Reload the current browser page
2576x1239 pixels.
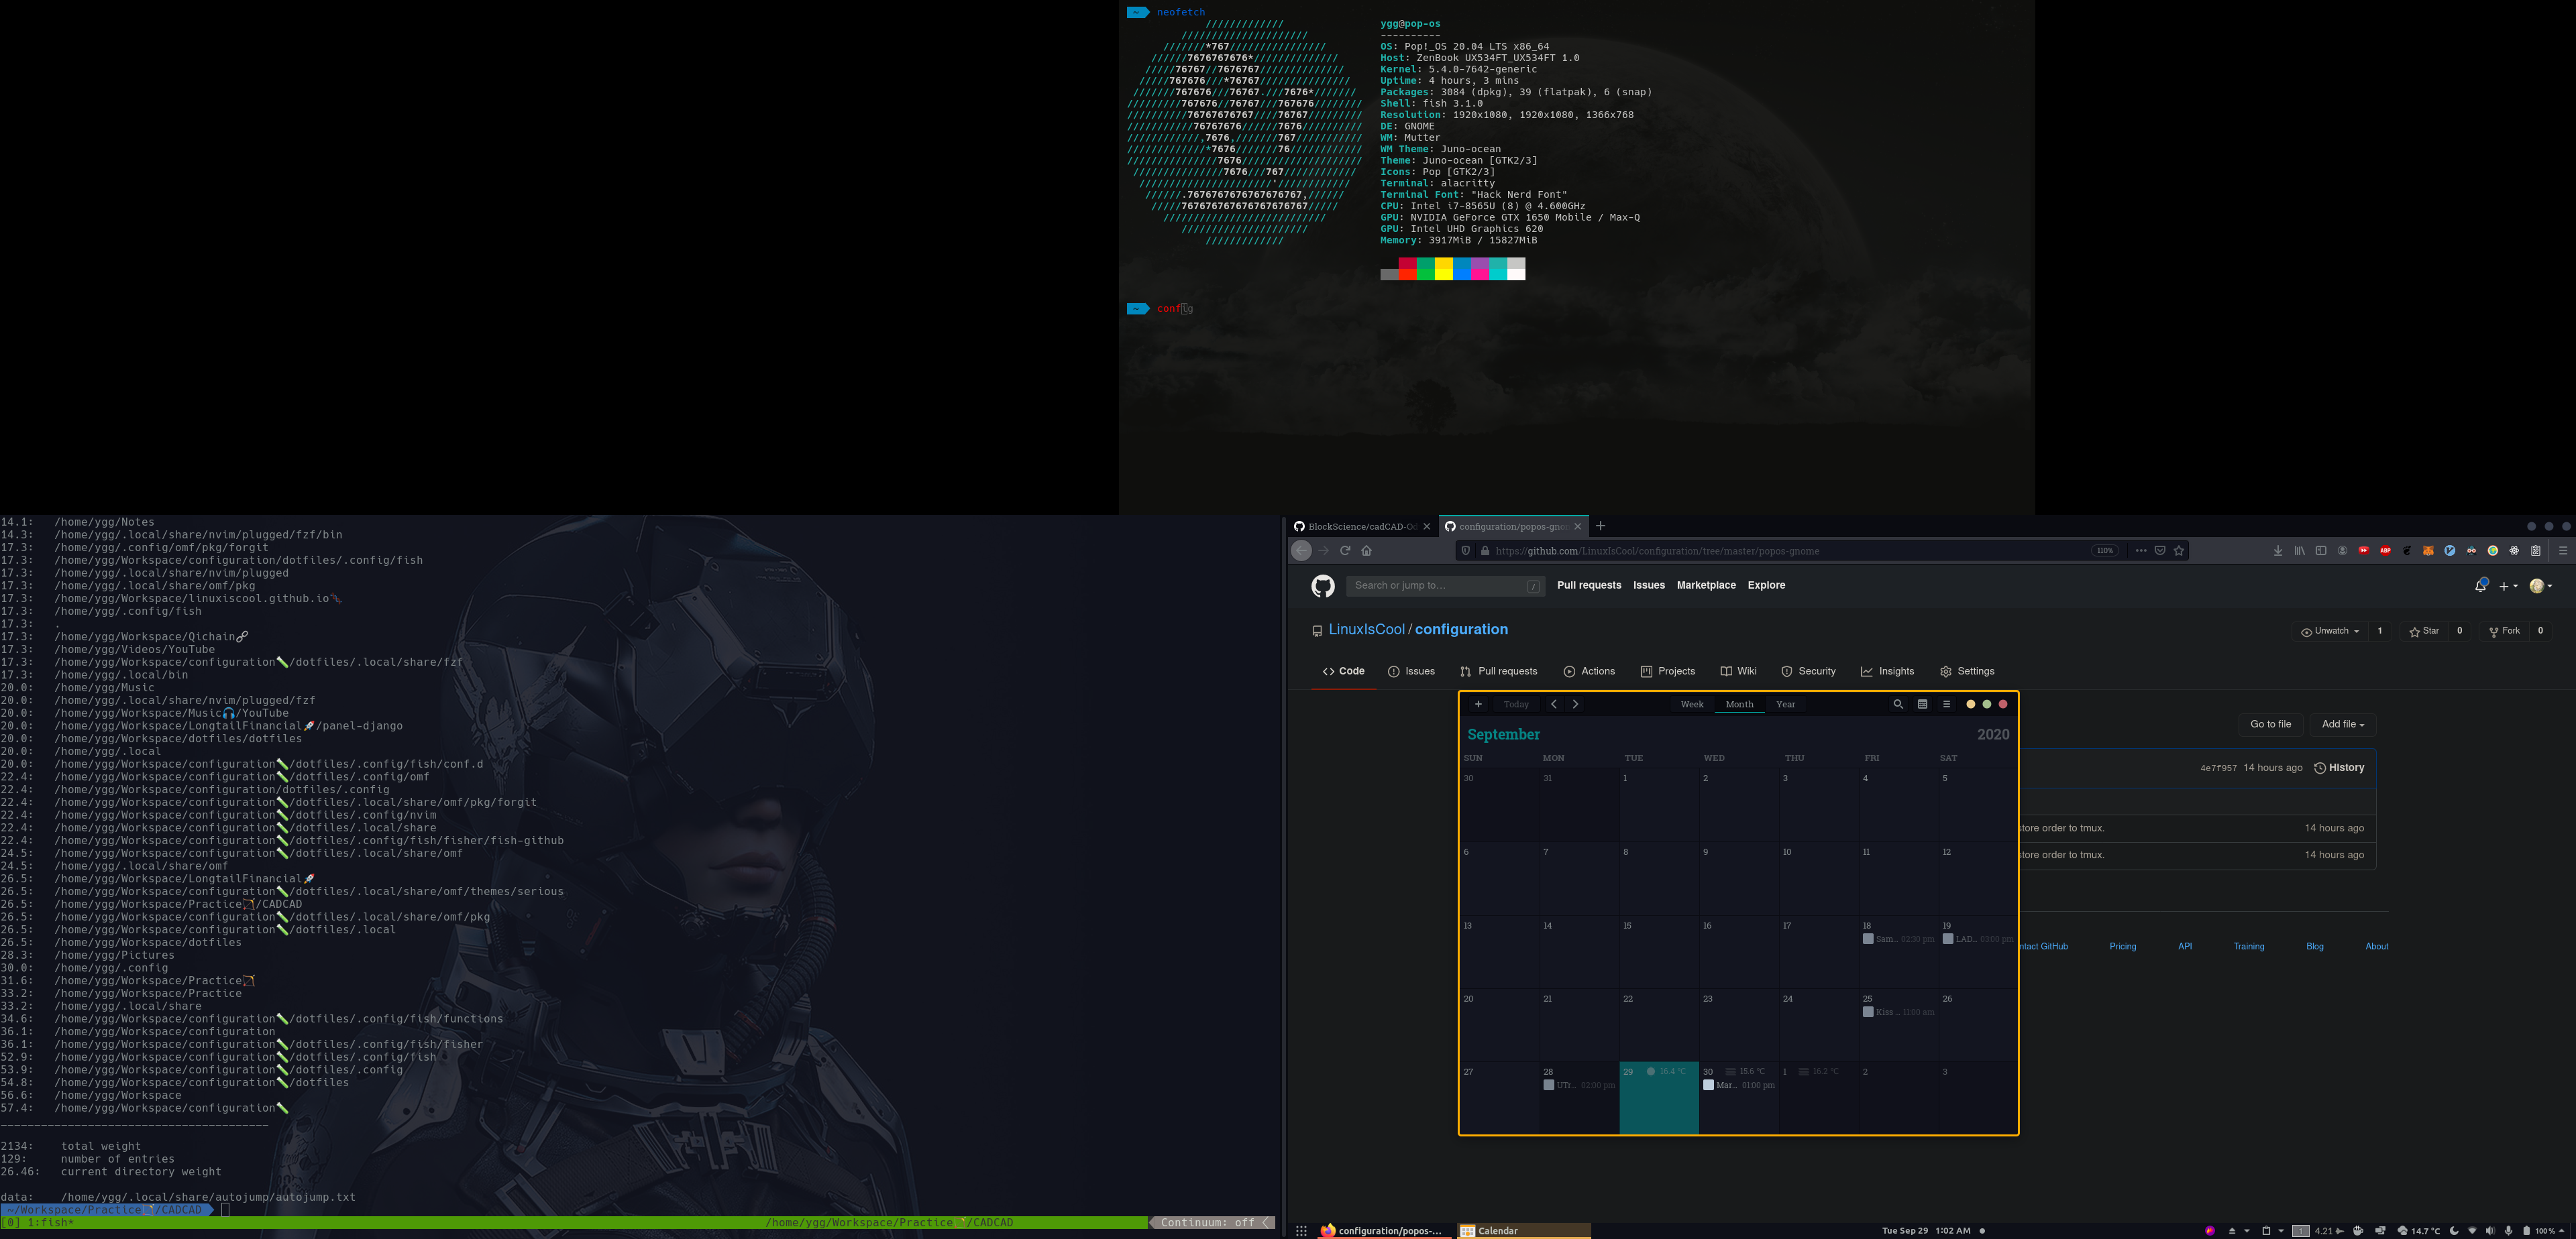click(x=1345, y=550)
